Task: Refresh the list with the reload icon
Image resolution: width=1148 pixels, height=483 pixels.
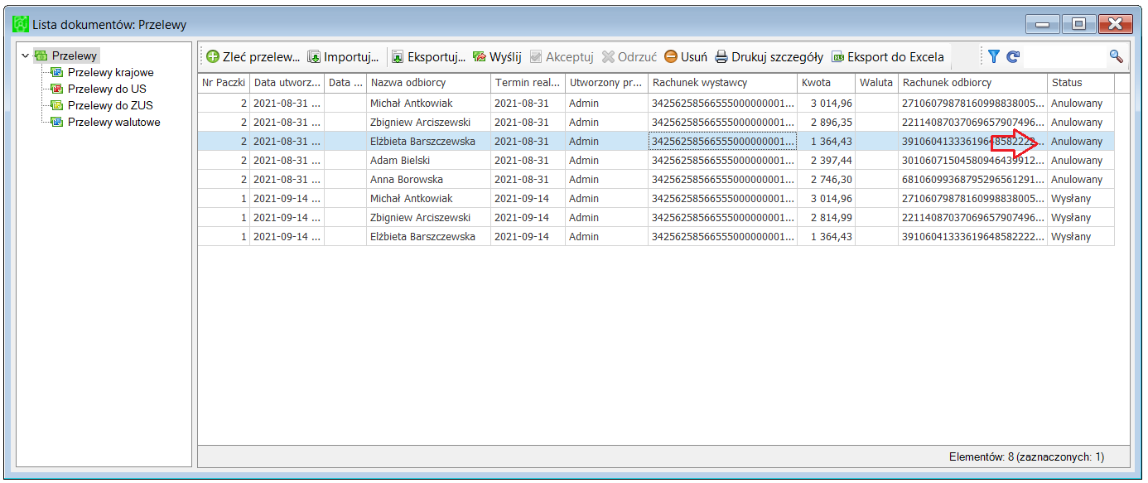Action: [1013, 56]
